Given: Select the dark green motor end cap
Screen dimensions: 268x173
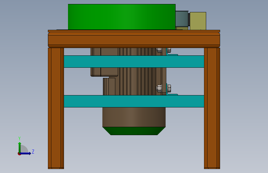Looking at the screenshot, I should click(x=134, y=131).
